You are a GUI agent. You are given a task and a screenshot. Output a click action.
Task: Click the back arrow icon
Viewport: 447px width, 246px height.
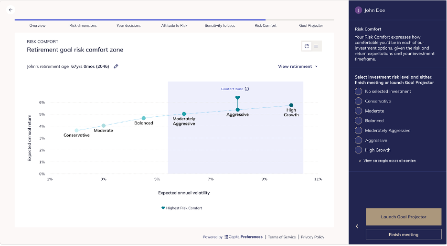(x=11, y=10)
